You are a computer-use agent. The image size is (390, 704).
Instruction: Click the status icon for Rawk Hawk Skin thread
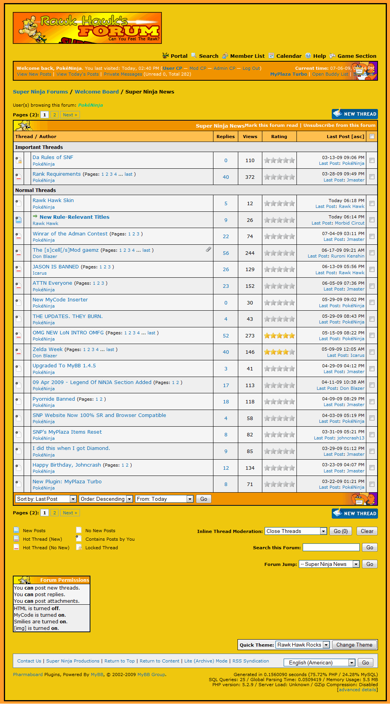(18, 203)
